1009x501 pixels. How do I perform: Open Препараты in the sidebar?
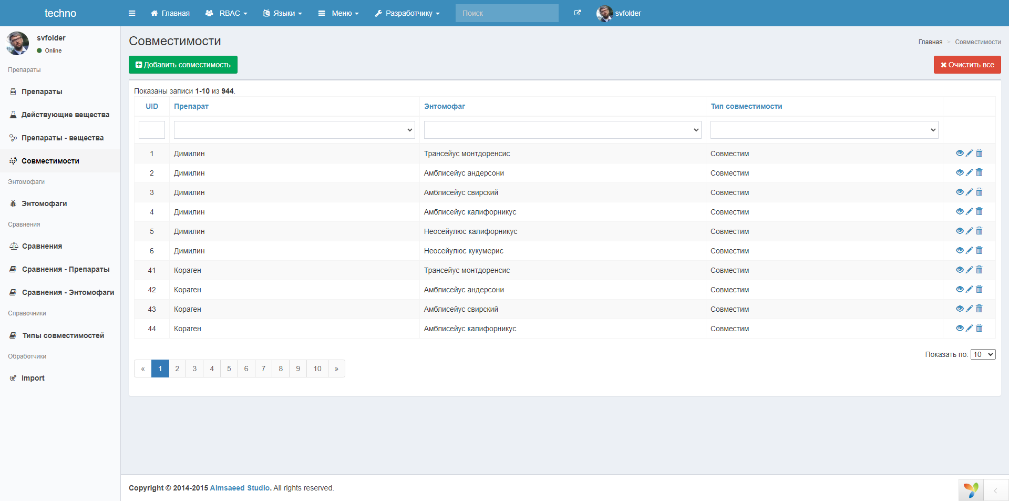(x=60, y=91)
